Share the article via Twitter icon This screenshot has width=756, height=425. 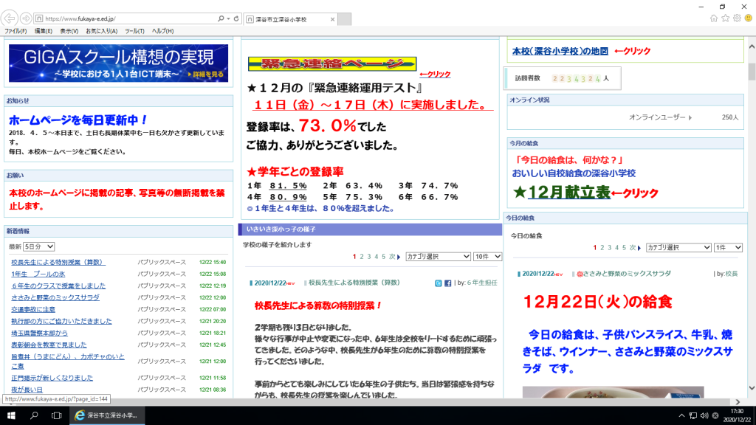439,283
